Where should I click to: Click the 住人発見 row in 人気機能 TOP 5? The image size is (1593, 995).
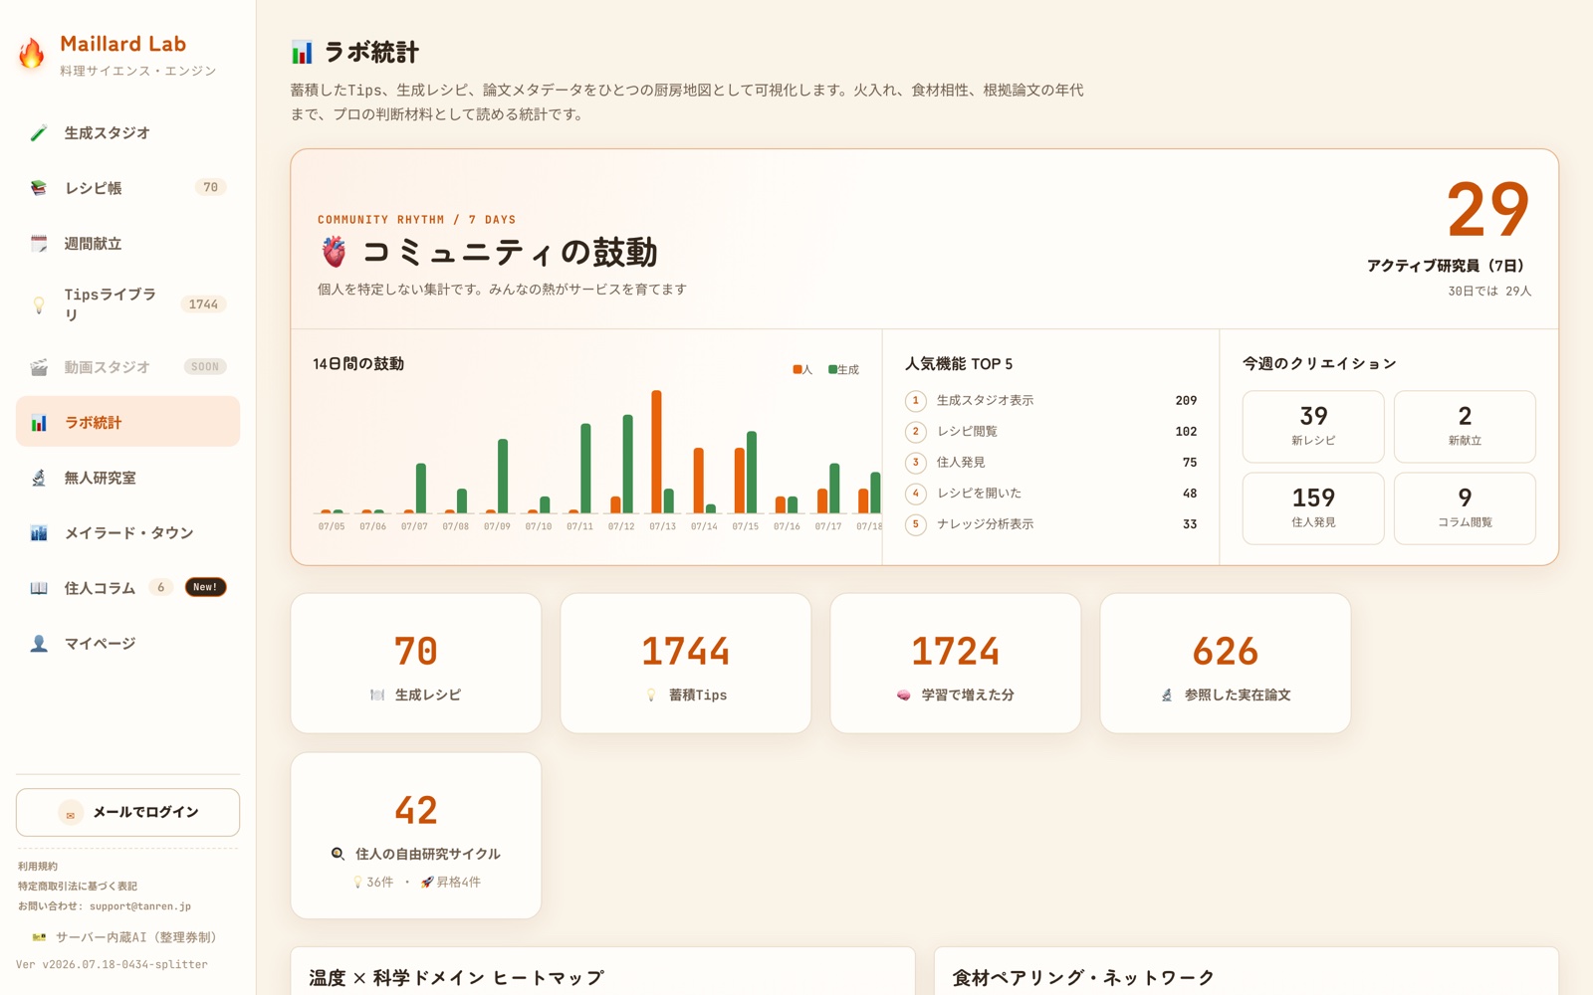(x=1050, y=463)
